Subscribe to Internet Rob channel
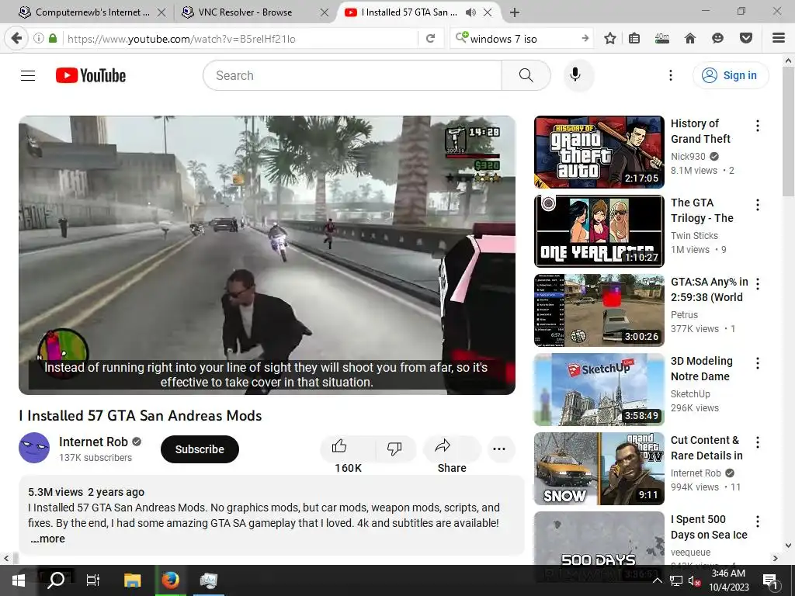This screenshot has height=596, width=795. pos(200,449)
